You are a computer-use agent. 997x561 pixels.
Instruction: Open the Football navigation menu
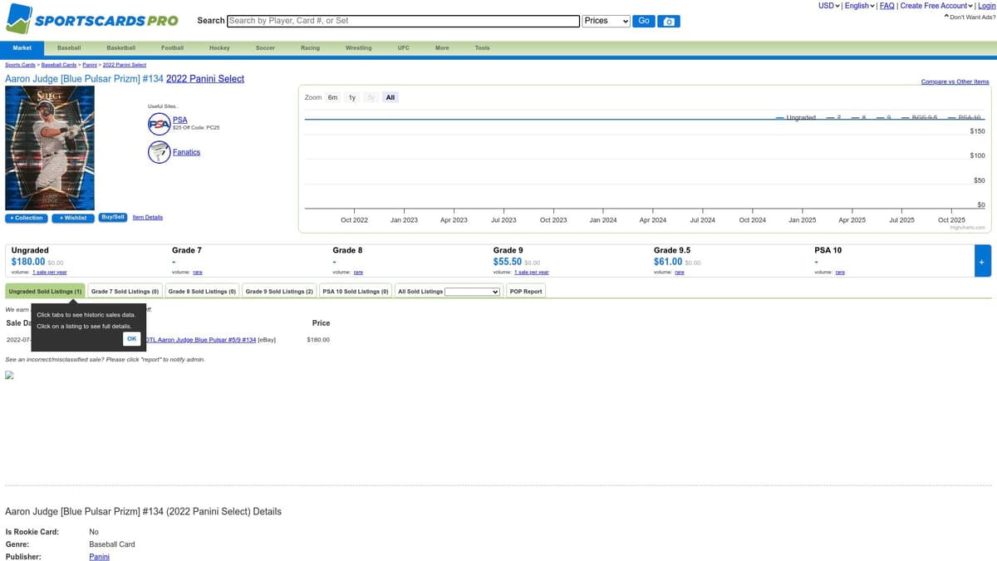point(172,48)
